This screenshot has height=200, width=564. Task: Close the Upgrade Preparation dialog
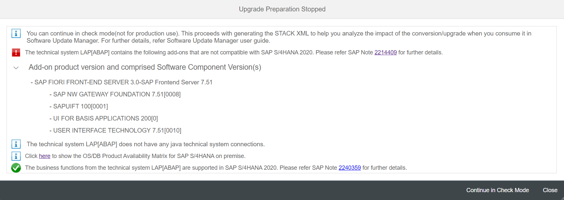pyautogui.click(x=550, y=190)
